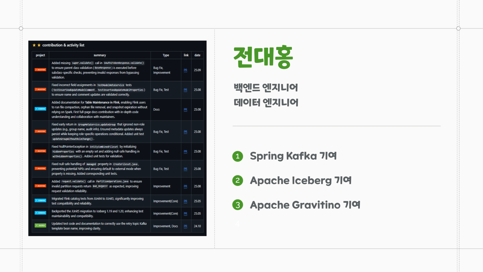Open the PR link for the Kafka retry topic update
The height and width of the screenshot is (272, 483).
[x=185, y=226]
